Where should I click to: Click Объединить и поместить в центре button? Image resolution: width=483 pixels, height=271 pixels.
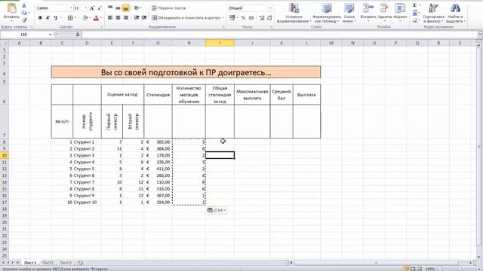coord(186,18)
